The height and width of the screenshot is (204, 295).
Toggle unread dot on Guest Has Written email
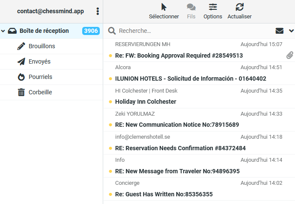coord(110,195)
